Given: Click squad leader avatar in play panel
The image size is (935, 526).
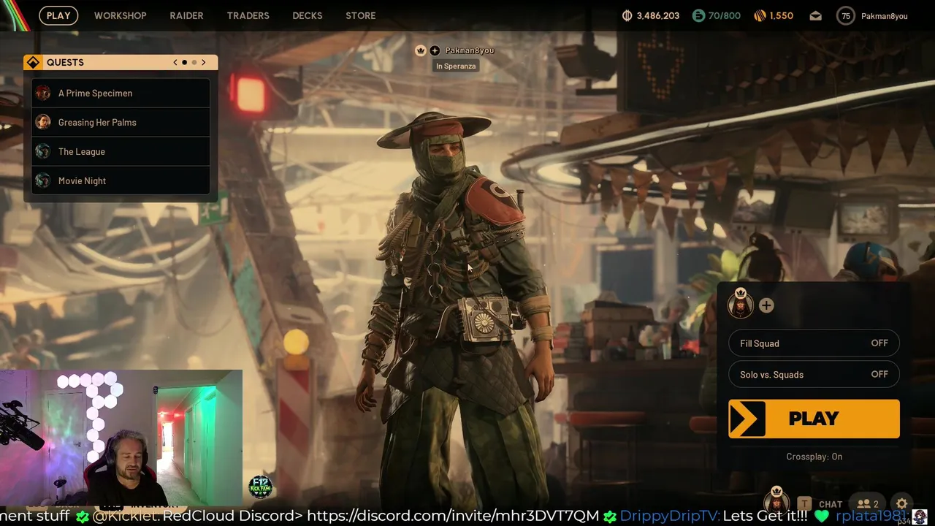Looking at the screenshot, I should (x=741, y=303).
